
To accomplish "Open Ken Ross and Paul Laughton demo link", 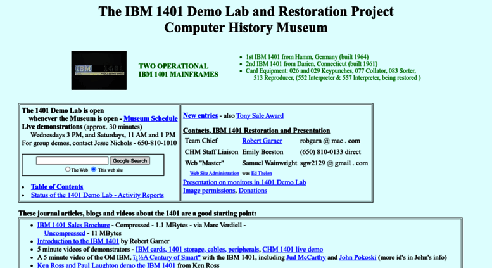I will 106,265.
